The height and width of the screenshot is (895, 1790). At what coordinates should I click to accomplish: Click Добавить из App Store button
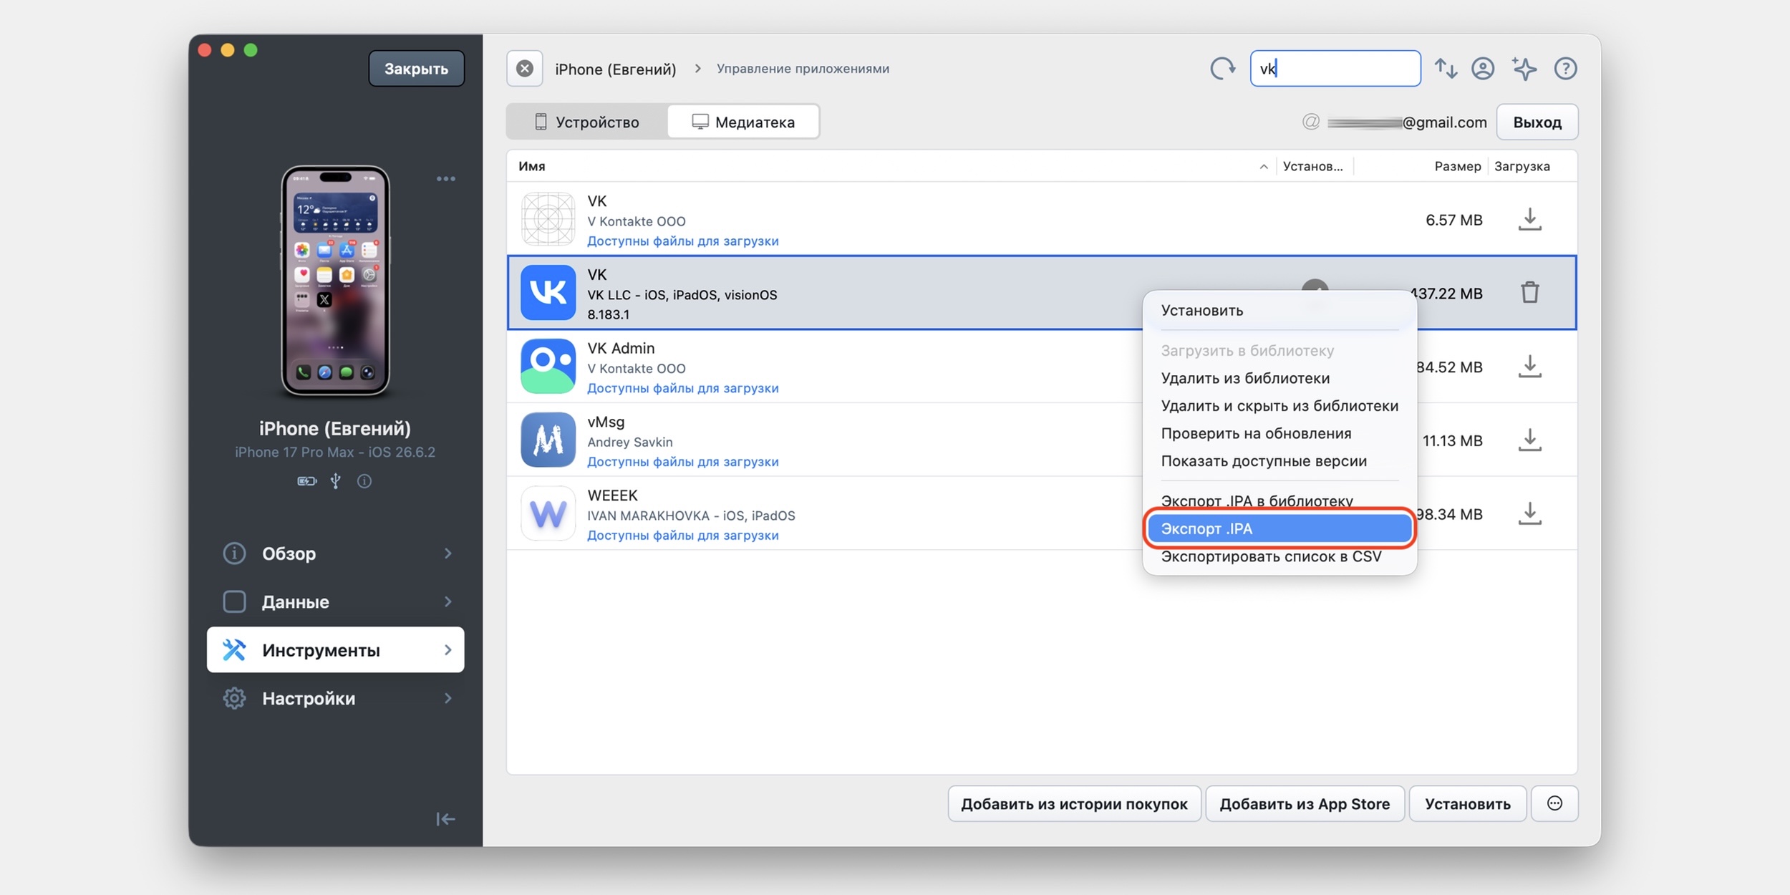[x=1305, y=803]
